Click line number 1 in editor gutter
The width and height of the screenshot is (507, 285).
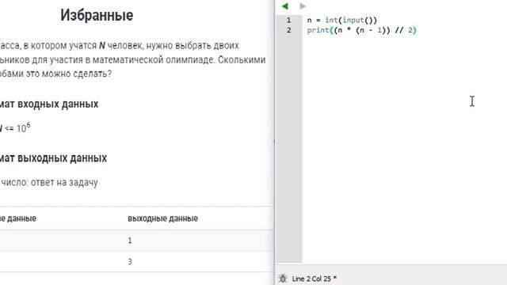pos(288,20)
